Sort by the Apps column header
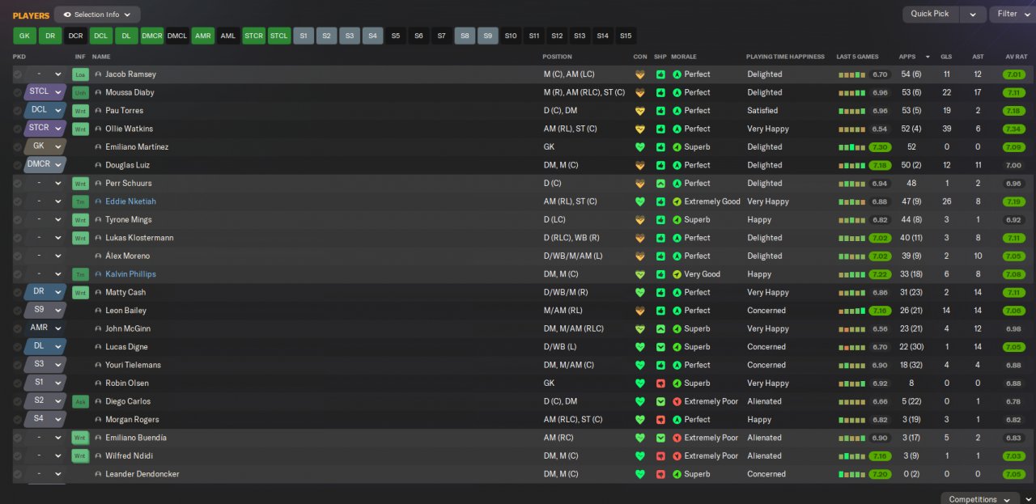This screenshot has height=504, width=1036. [x=907, y=57]
